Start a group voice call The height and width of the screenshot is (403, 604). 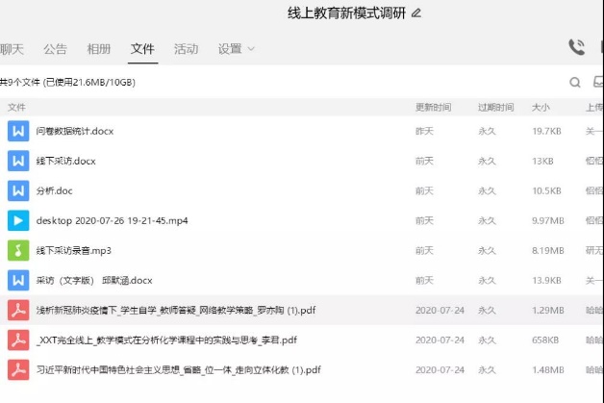(576, 47)
